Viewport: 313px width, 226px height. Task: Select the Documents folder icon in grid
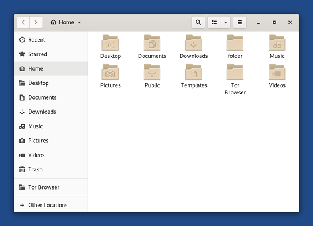tap(152, 43)
